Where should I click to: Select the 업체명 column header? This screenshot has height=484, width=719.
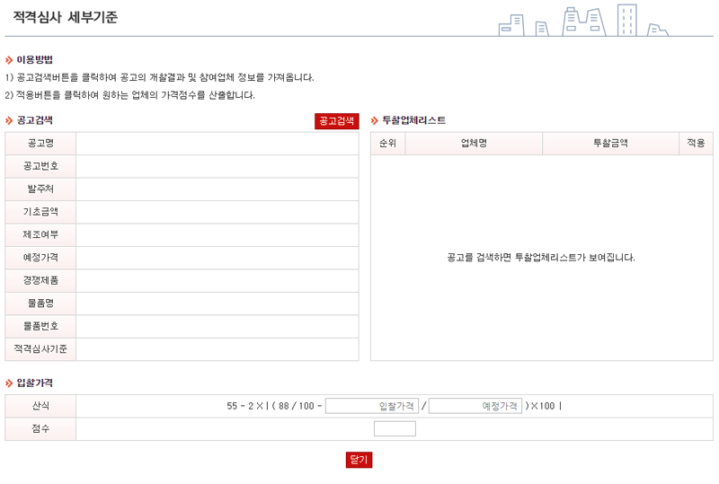474,144
